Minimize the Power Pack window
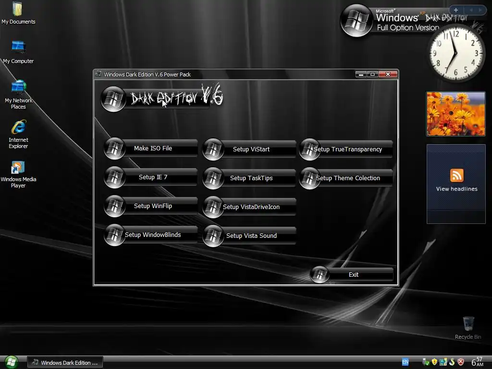Screen dimensions: 492x369 [361, 74]
